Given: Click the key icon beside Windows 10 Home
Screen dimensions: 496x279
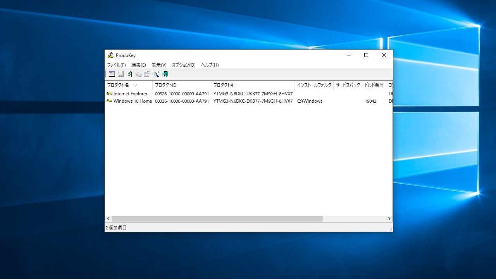Looking at the screenshot, I should tap(109, 101).
